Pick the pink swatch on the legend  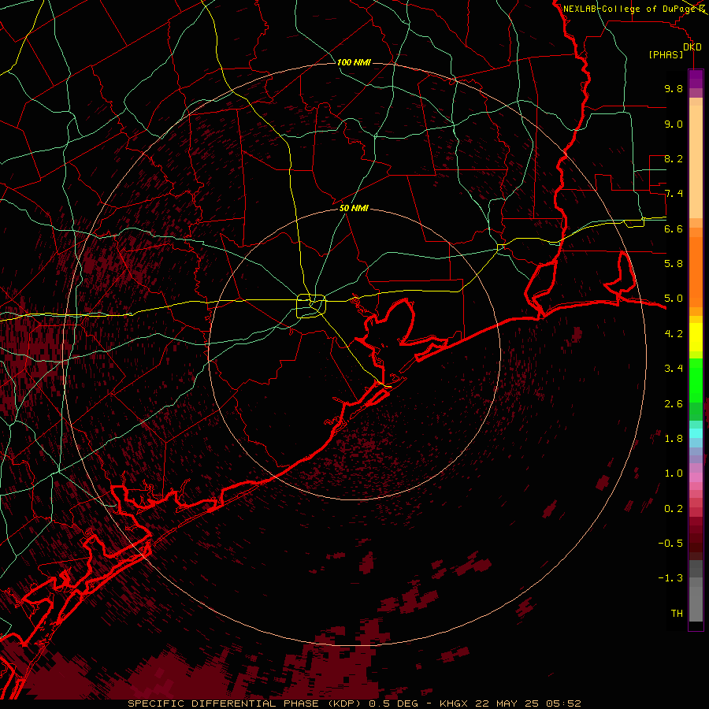coord(696,477)
